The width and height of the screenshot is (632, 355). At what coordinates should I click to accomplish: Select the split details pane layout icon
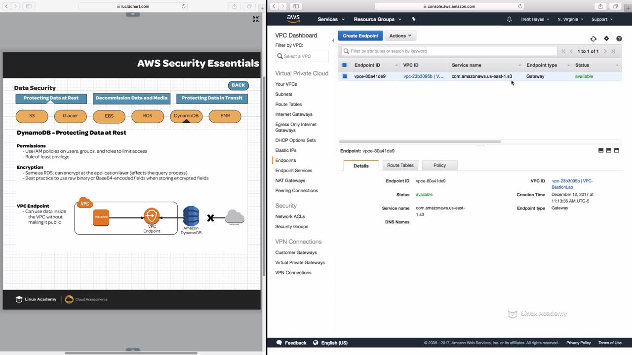(609, 150)
